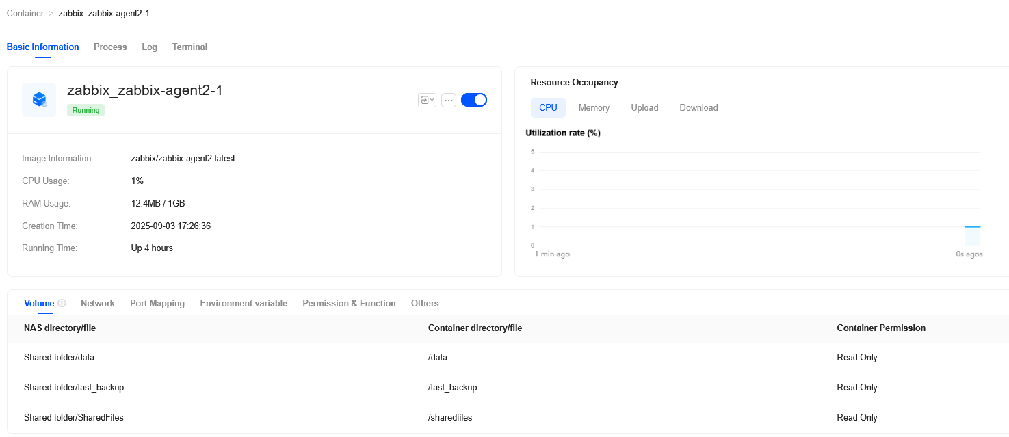Switch to the Log tab
The width and height of the screenshot is (1009, 437).
click(x=149, y=47)
